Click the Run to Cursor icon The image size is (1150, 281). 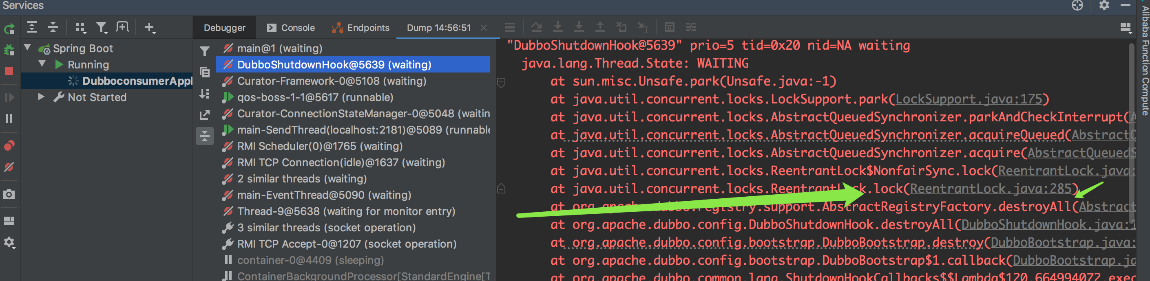(643, 28)
